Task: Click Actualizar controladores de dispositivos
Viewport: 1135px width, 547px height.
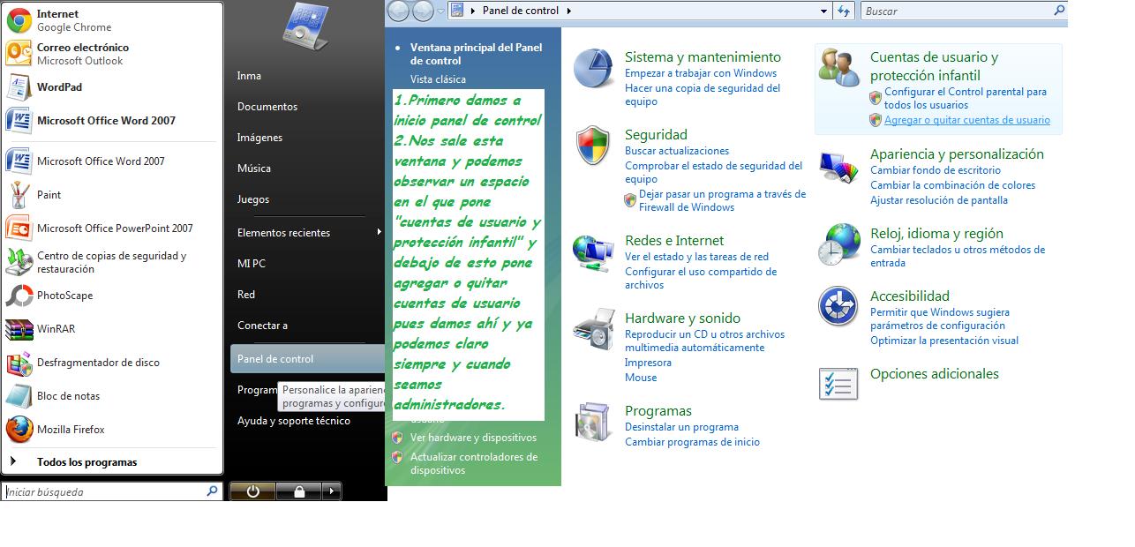Action: click(x=474, y=463)
